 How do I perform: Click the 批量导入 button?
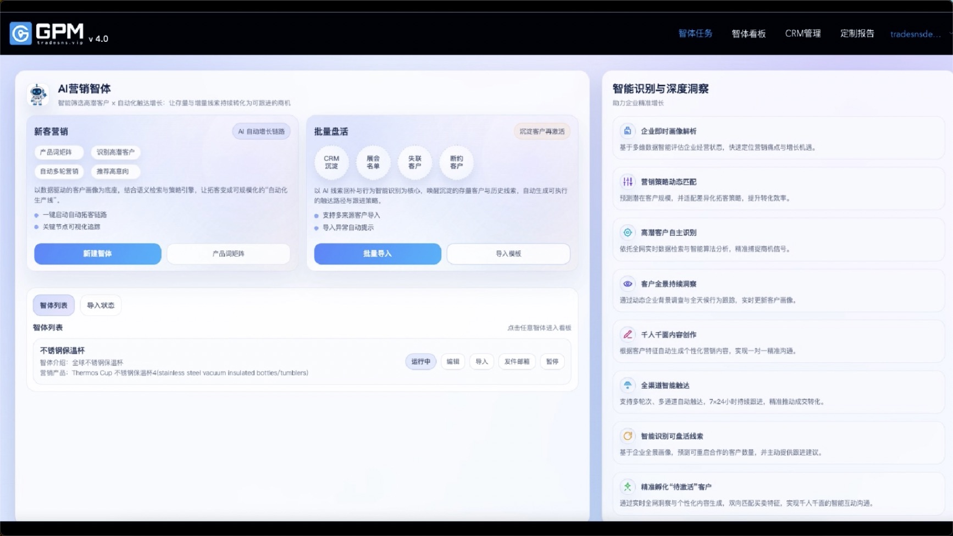coord(377,254)
